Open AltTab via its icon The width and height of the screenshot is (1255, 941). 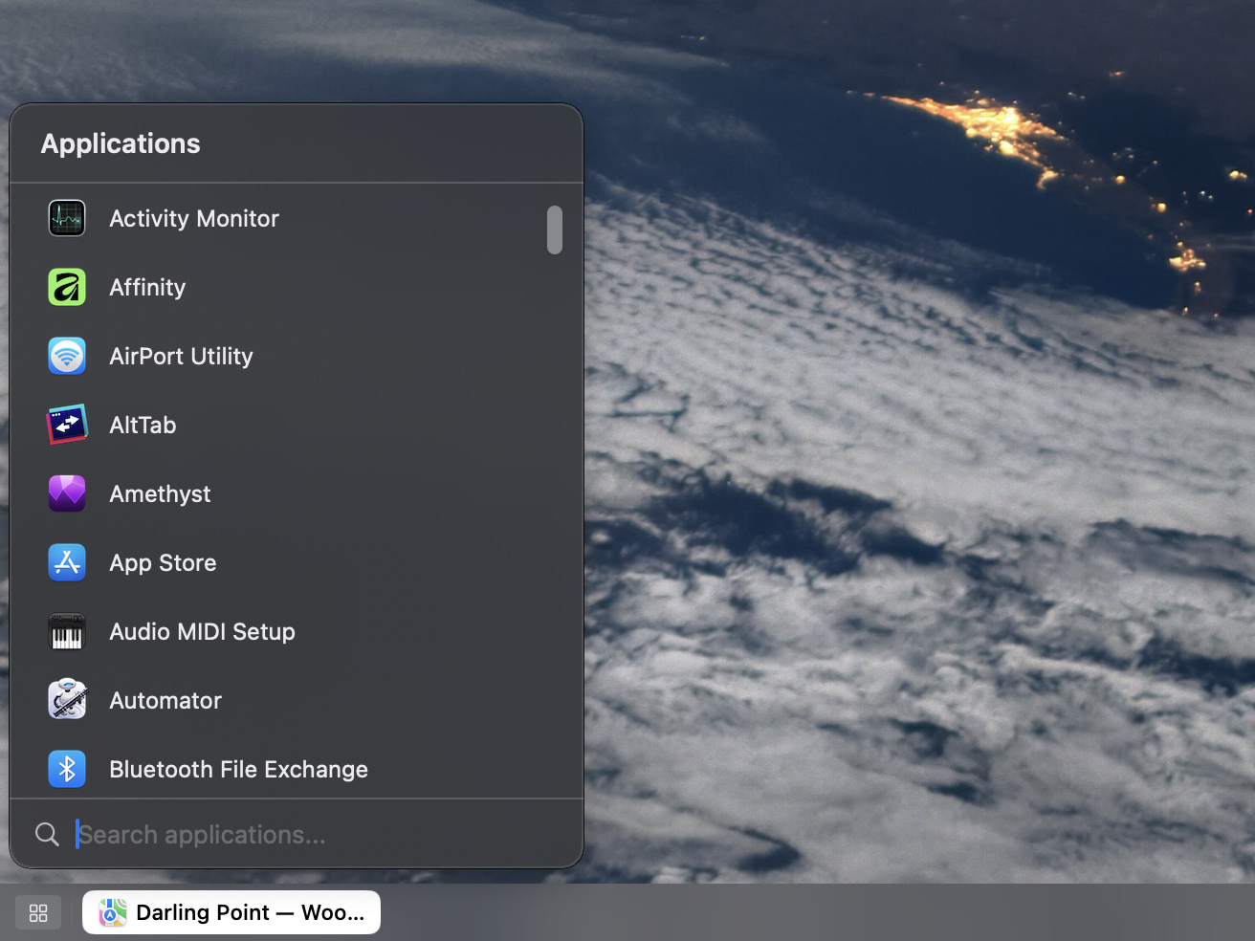coord(66,425)
